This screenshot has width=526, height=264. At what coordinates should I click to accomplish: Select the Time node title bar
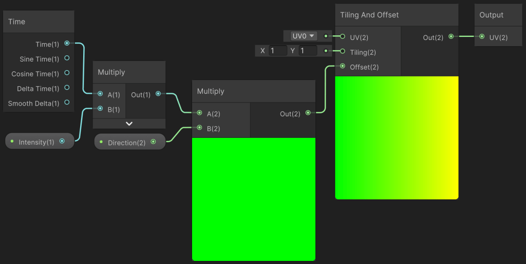pyautogui.click(x=39, y=22)
